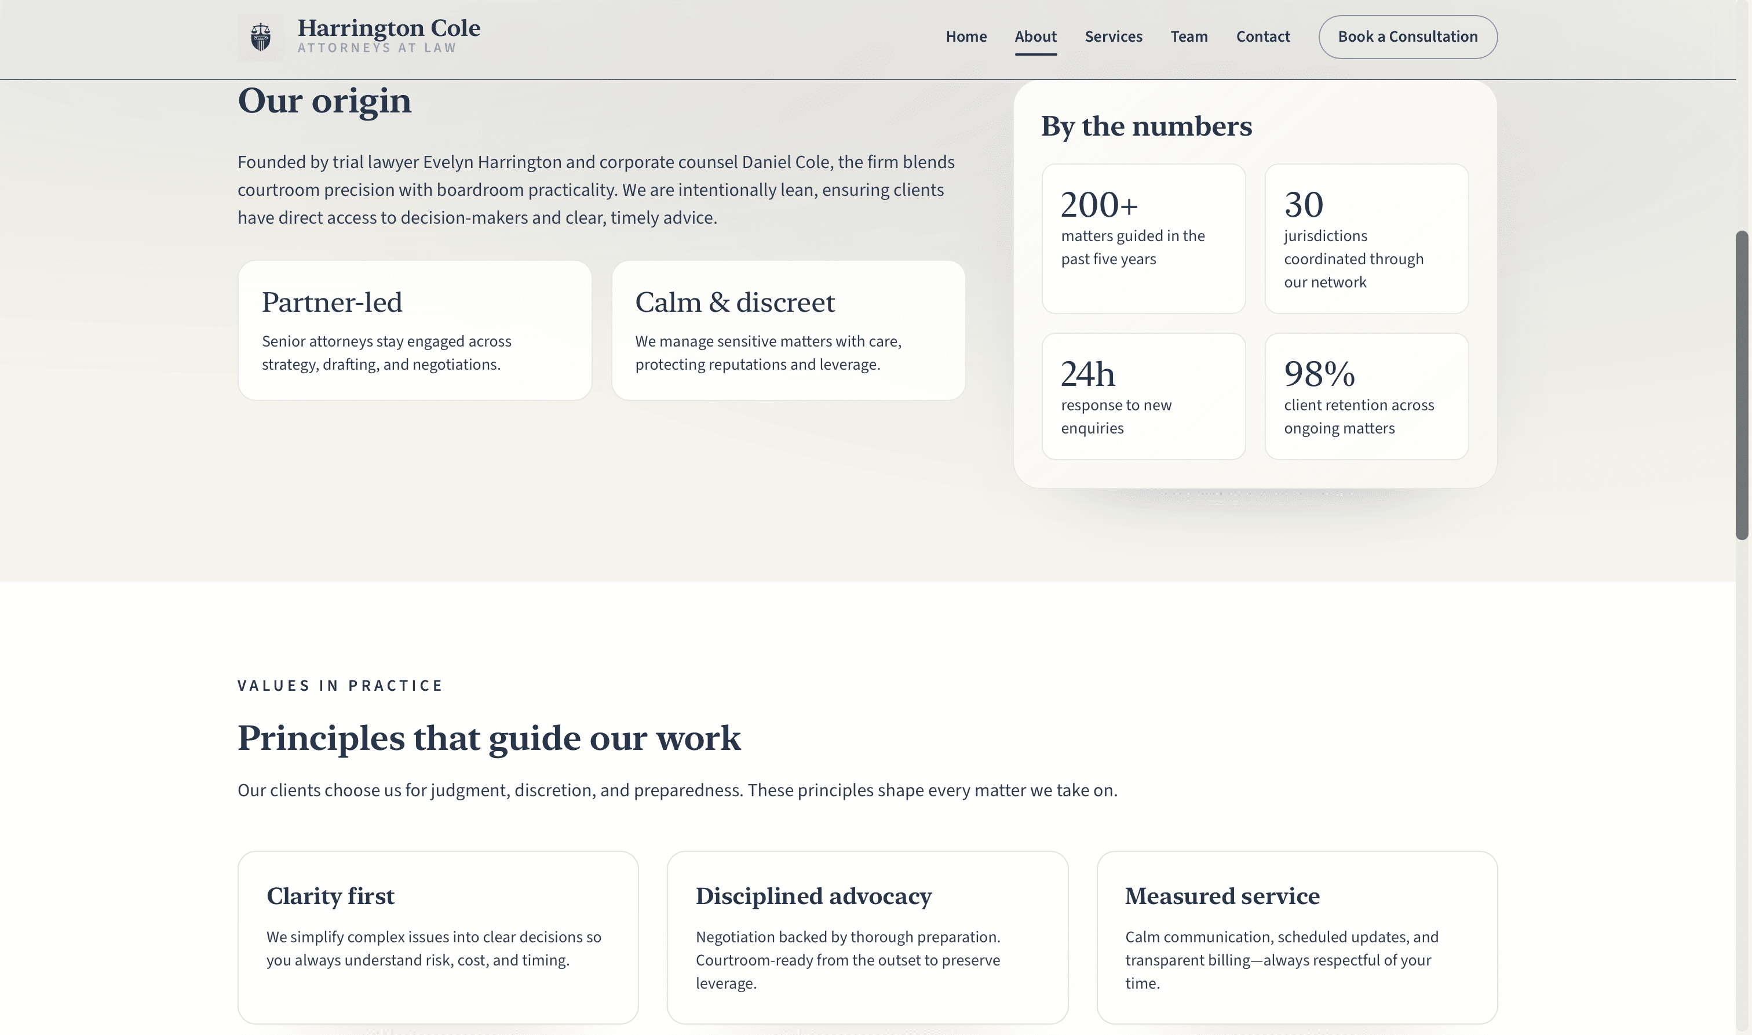Viewport: 1752px width, 1035px height.
Task: Open the Services page from the navigation
Action: click(1114, 37)
